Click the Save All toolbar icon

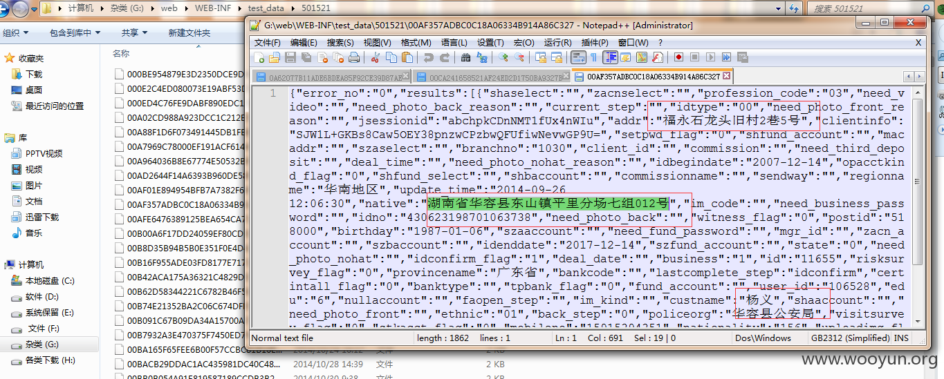(306, 57)
